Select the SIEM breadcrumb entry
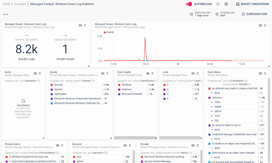The image size is (272, 163). click(6, 4)
